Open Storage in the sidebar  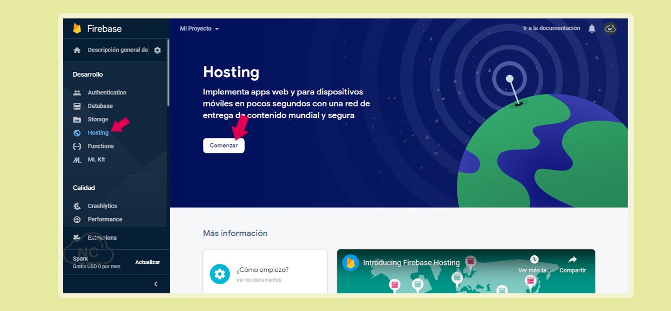pos(98,119)
